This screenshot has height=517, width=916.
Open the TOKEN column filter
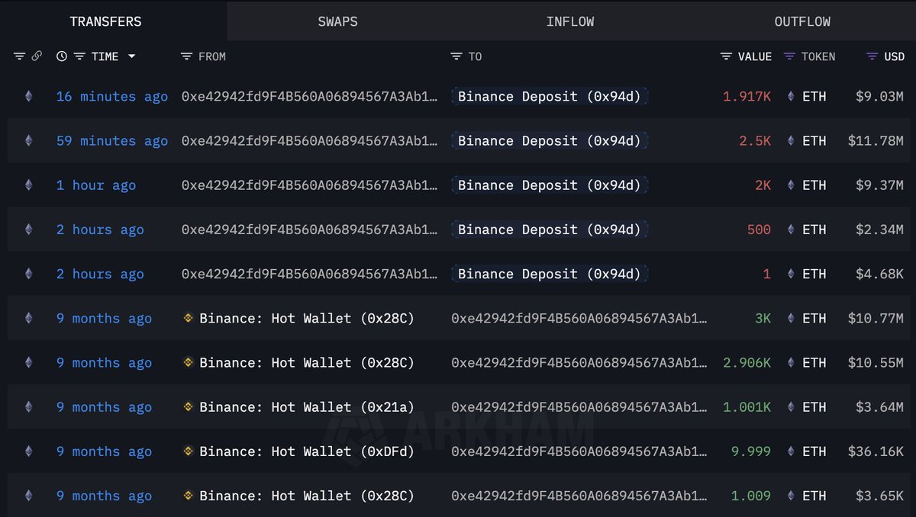[789, 56]
